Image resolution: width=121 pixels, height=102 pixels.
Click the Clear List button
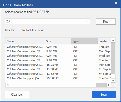click(17, 95)
